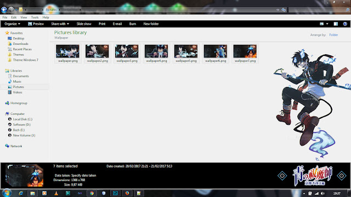Click Pictures in the address bar

(x=51, y=10)
